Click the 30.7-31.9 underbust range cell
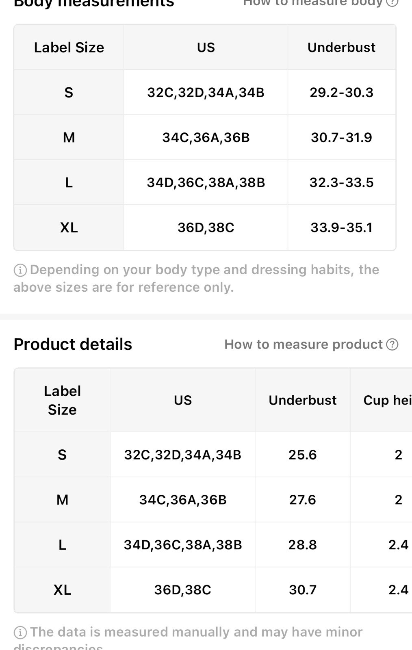Viewport: 412px width, 650px height. click(341, 138)
